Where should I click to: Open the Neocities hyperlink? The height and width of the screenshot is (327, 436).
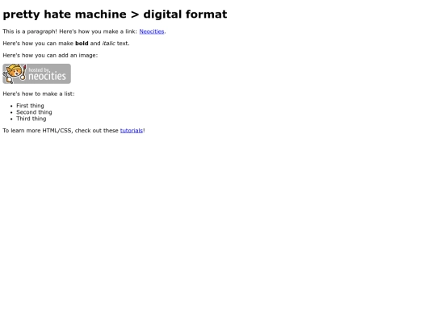pyautogui.click(x=152, y=31)
